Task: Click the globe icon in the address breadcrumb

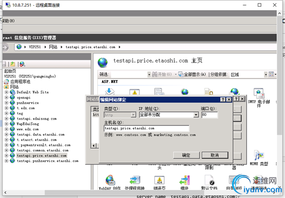Action: point(19,47)
